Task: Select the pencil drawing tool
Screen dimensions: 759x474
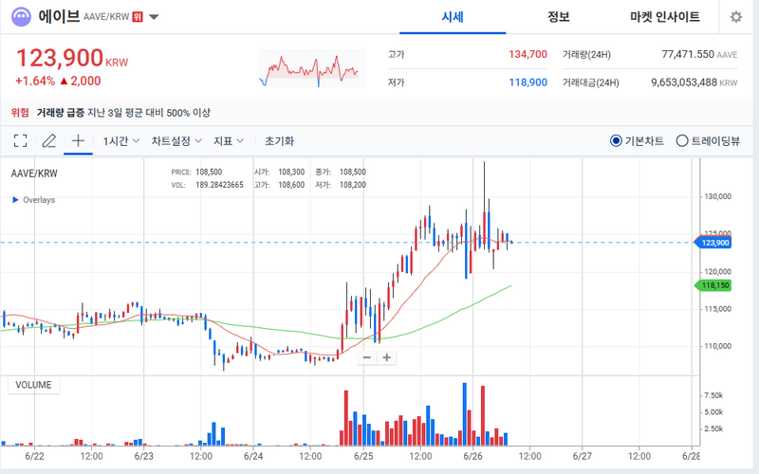Action: coord(49,140)
